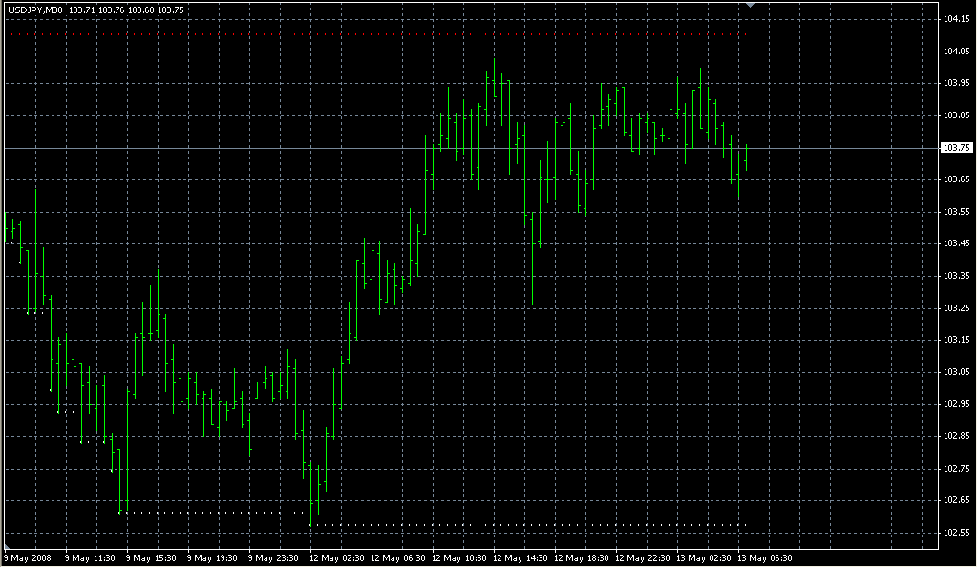Click the 103.85 price scale label
The image size is (978, 567).
(x=956, y=115)
